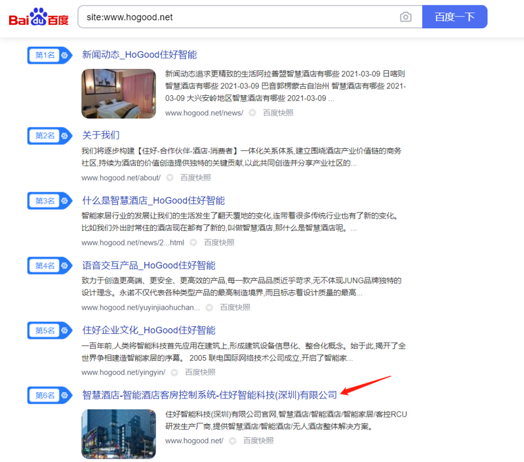Image resolution: width=524 pixels, height=462 pixels.
Task: Focus the search box containing site:www.hogood.net
Action: [x=236, y=17]
